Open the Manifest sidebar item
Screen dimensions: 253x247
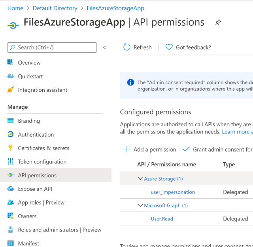(28, 243)
